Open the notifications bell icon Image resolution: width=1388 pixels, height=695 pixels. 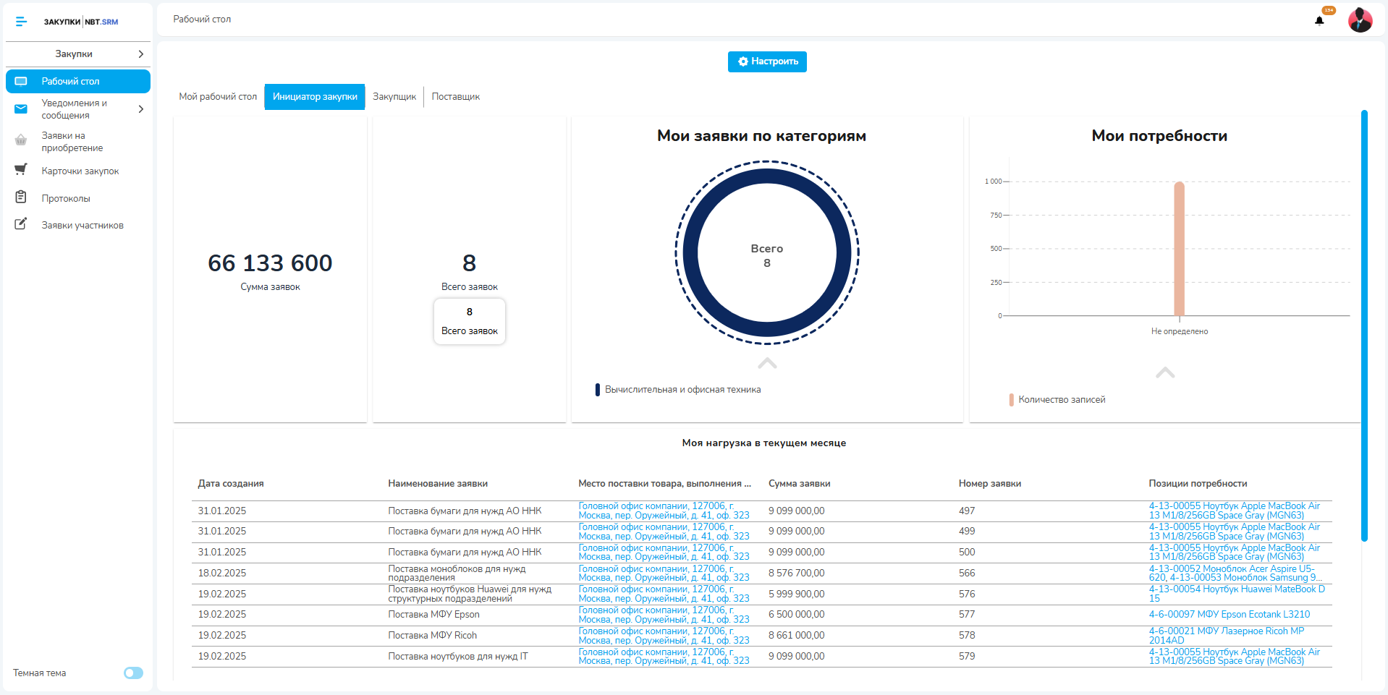click(x=1319, y=20)
